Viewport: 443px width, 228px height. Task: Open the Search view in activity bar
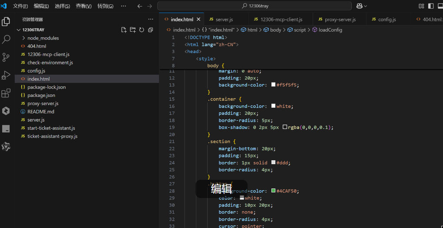coord(6,40)
